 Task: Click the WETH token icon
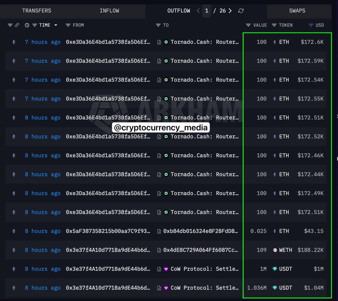[275, 250]
